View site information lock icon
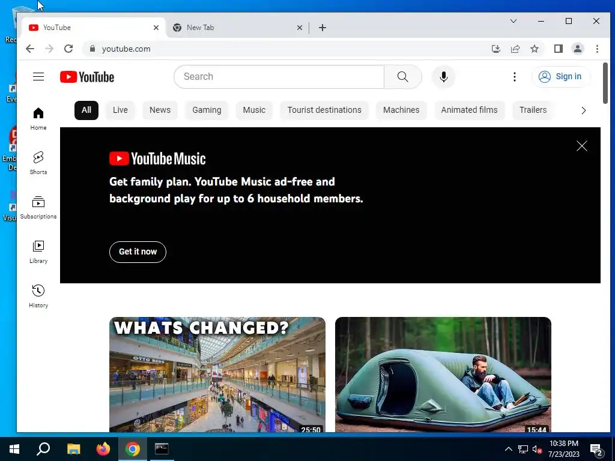This screenshot has width=615, height=461. pyautogui.click(x=92, y=49)
